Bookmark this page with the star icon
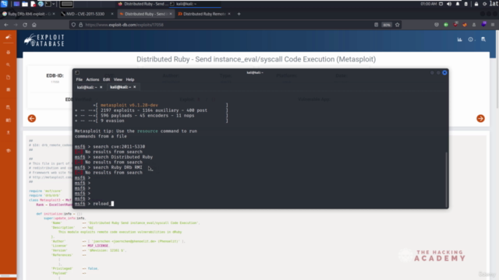 click(397, 25)
